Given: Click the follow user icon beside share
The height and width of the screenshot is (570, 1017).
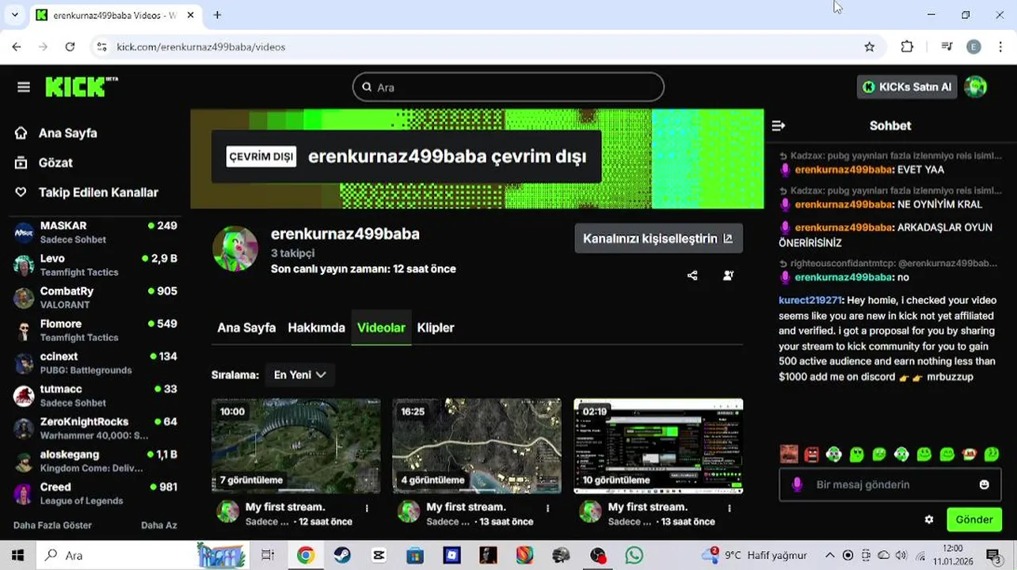Looking at the screenshot, I should click(x=728, y=275).
